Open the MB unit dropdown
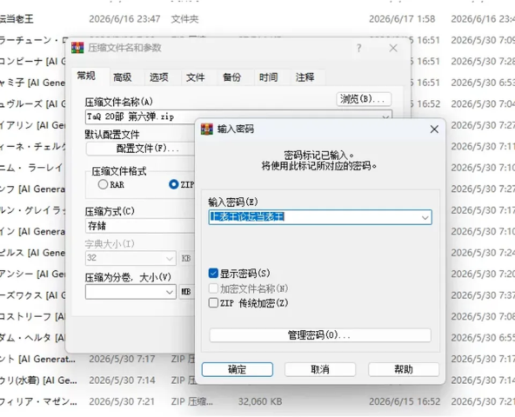The height and width of the screenshot is (417, 515). 186,292
